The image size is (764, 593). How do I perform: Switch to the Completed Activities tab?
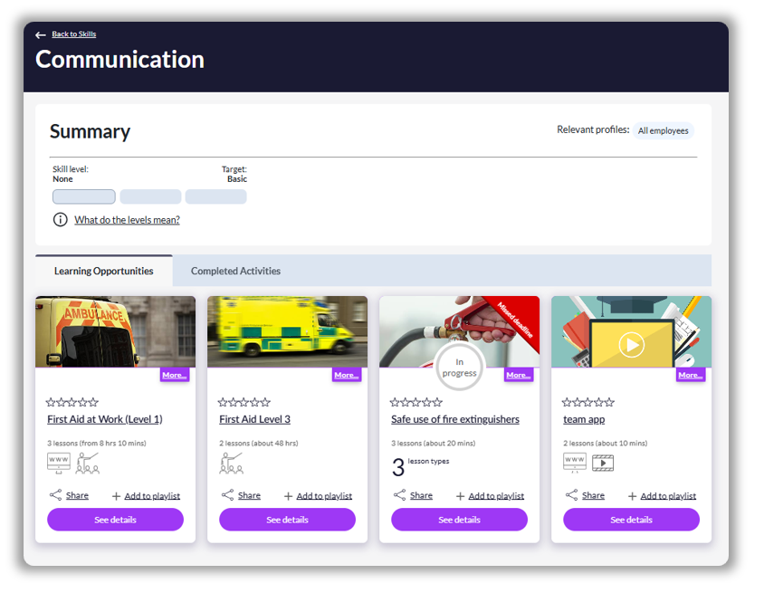235,271
